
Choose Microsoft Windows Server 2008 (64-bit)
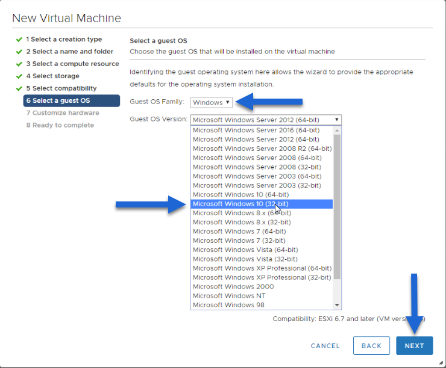coord(262,158)
